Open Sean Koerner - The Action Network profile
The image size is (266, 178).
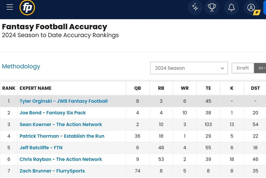tap(61, 124)
